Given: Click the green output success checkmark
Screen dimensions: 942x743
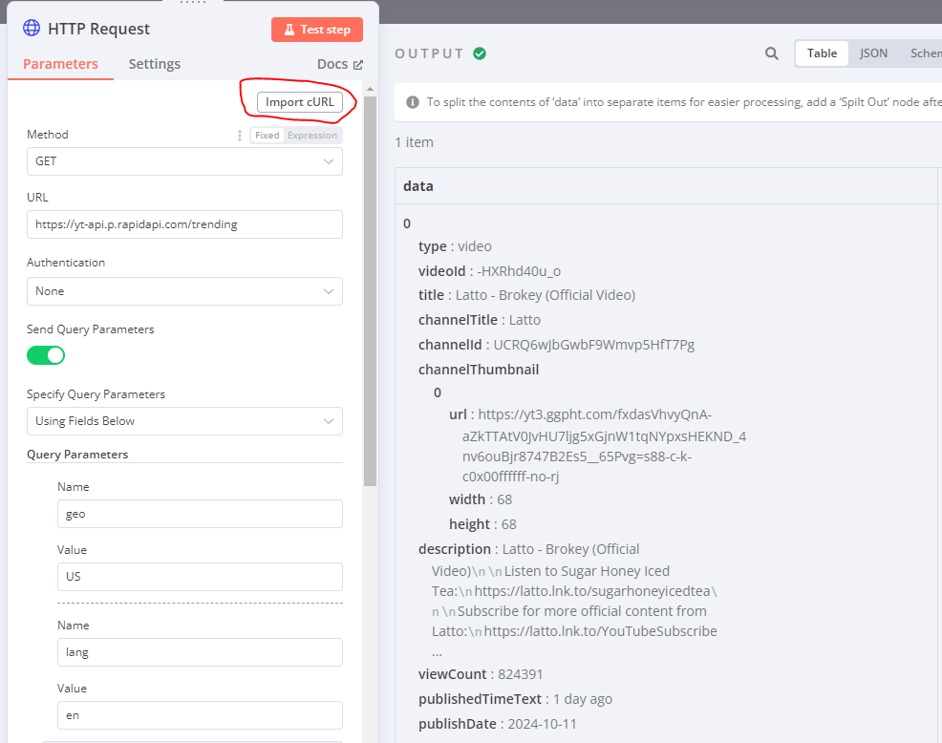Looking at the screenshot, I should click(x=480, y=53).
